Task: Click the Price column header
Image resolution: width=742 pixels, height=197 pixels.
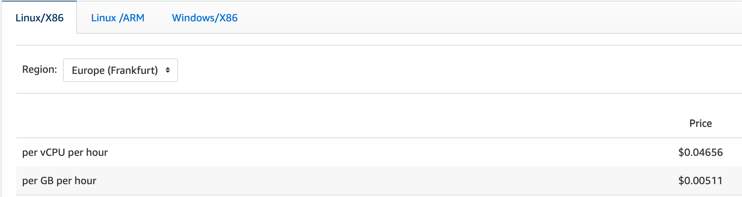Action: (x=700, y=123)
